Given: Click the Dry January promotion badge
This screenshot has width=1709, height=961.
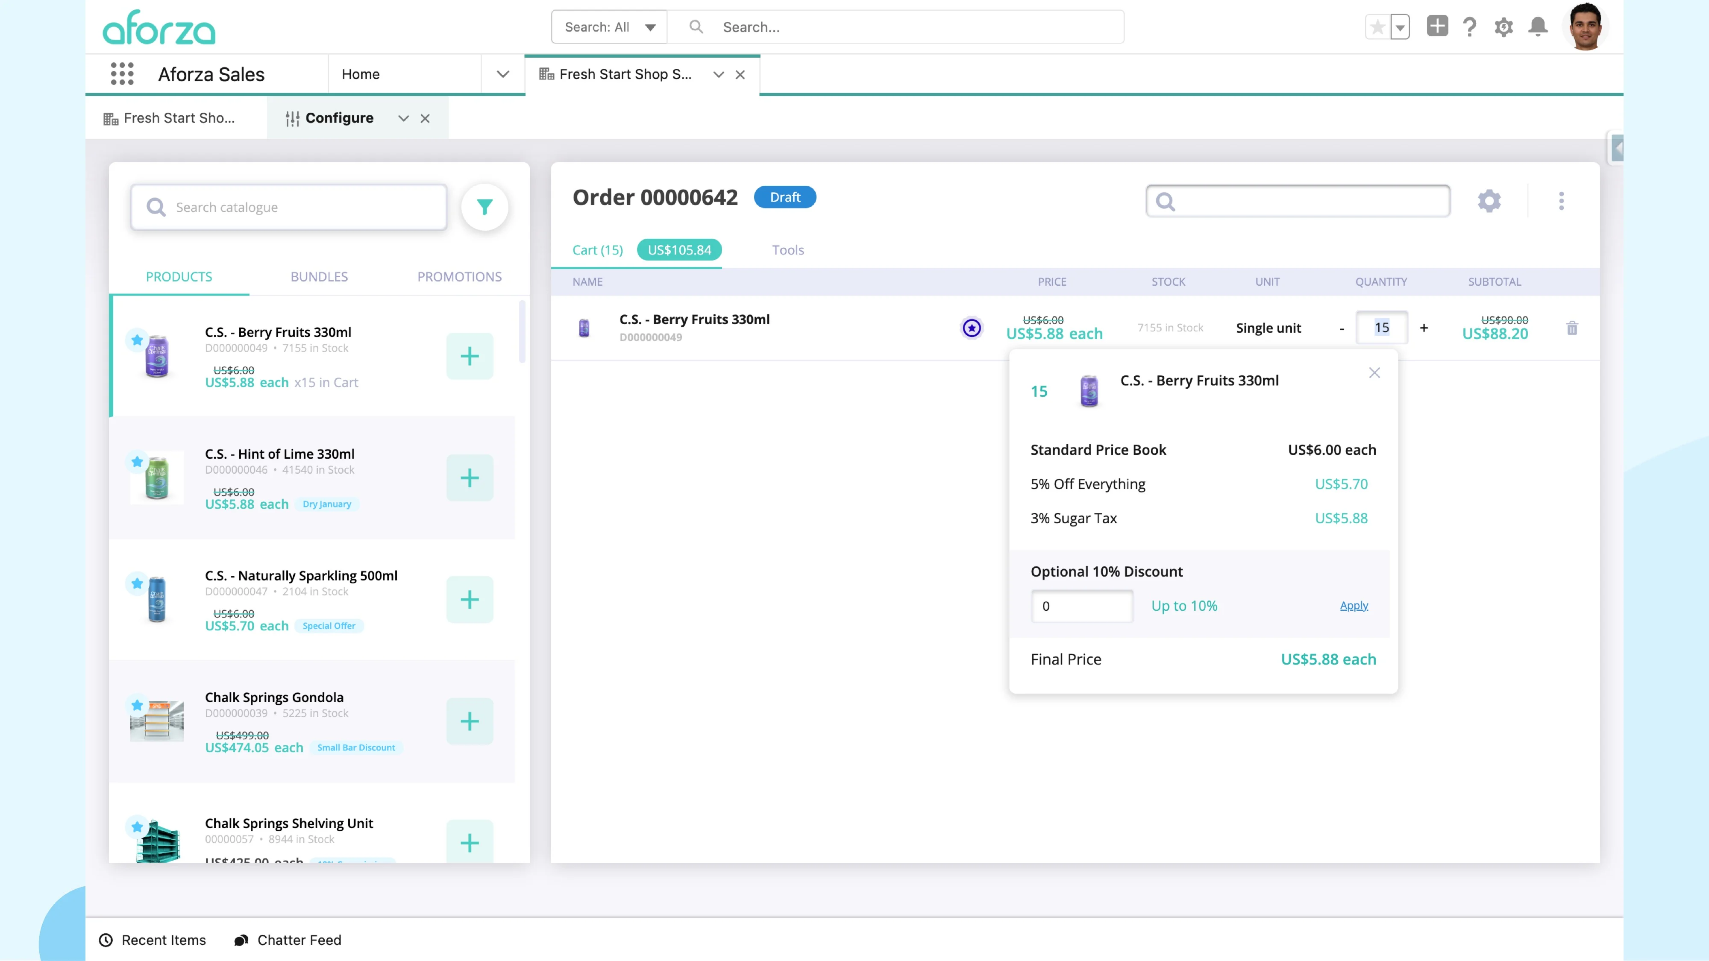Looking at the screenshot, I should pyautogui.click(x=327, y=504).
